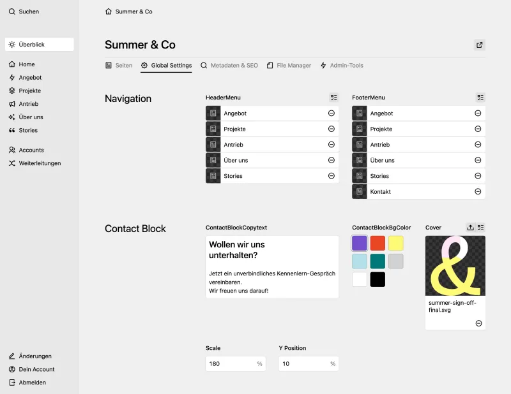Click the Projekte layers icon
The height and width of the screenshot is (394, 511).
[x=11, y=91]
